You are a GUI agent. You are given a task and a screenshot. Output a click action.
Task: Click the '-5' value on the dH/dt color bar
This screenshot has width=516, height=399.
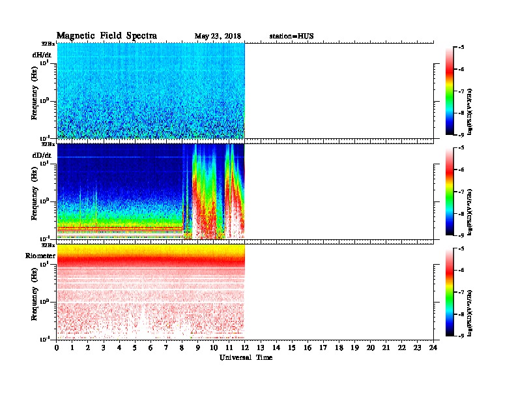(x=461, y=48)
